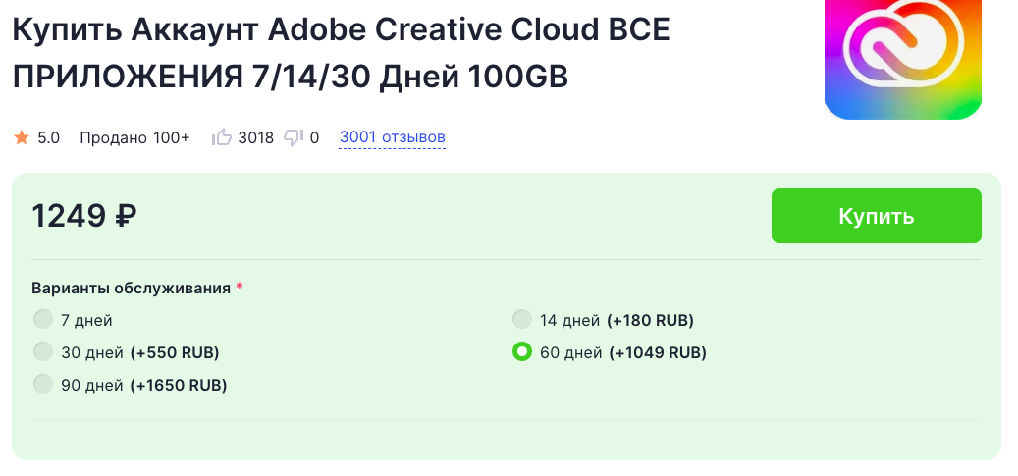Choose the 14 дней radio option
The image size is (1018, 476).
point(522,319)
